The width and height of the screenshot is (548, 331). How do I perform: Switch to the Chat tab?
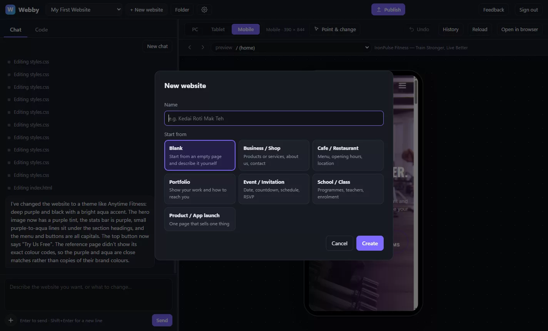pos(16,30)
